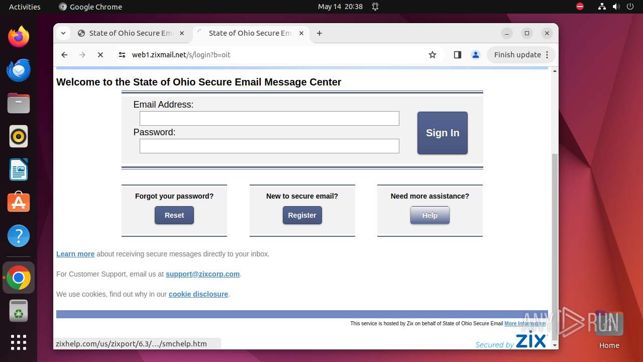Click the red do-not-disturb indicator
The image size is (643, 362).
pos(580,7)
